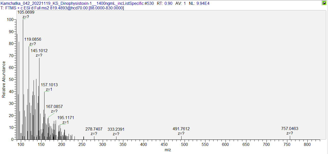Click the FTMS scan filter header line
The height and width of the screenshot is (154, 328).
pyautogui.click(x=62, y=8)
